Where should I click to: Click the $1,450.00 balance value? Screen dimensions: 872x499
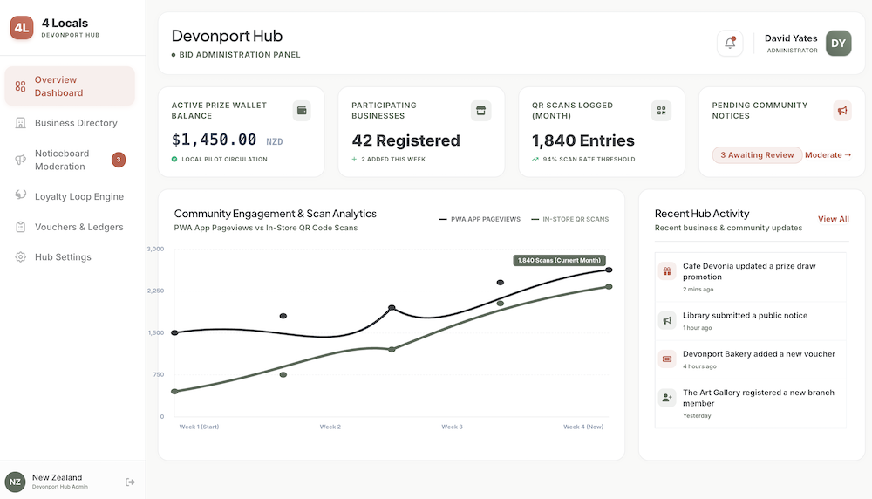215,140
